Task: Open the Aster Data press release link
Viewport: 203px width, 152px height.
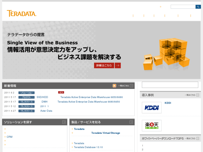Action: pyautogui.click(x=46, y=111)
